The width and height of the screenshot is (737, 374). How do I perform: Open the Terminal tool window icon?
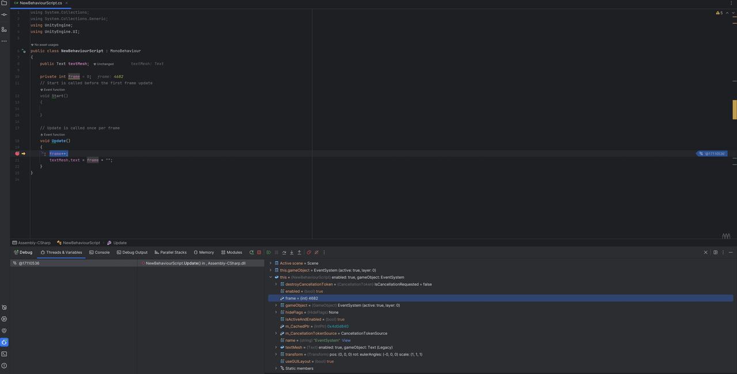coord(4,354)
